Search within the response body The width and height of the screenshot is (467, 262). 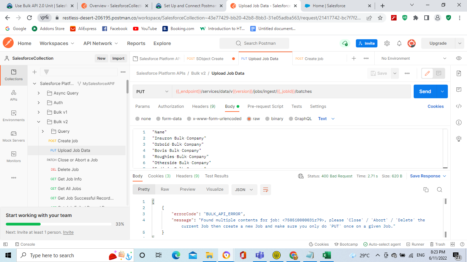[440, 190]
